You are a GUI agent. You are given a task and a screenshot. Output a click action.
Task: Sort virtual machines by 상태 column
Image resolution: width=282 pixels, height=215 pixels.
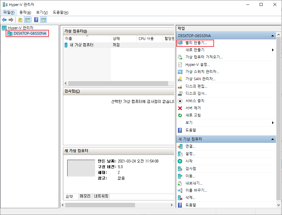click(x=124, y=38)
